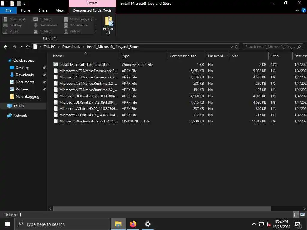The width and height of the screenshot is (307, 230).
Task: Switch to Large icons view button
Action: point(303,214)
